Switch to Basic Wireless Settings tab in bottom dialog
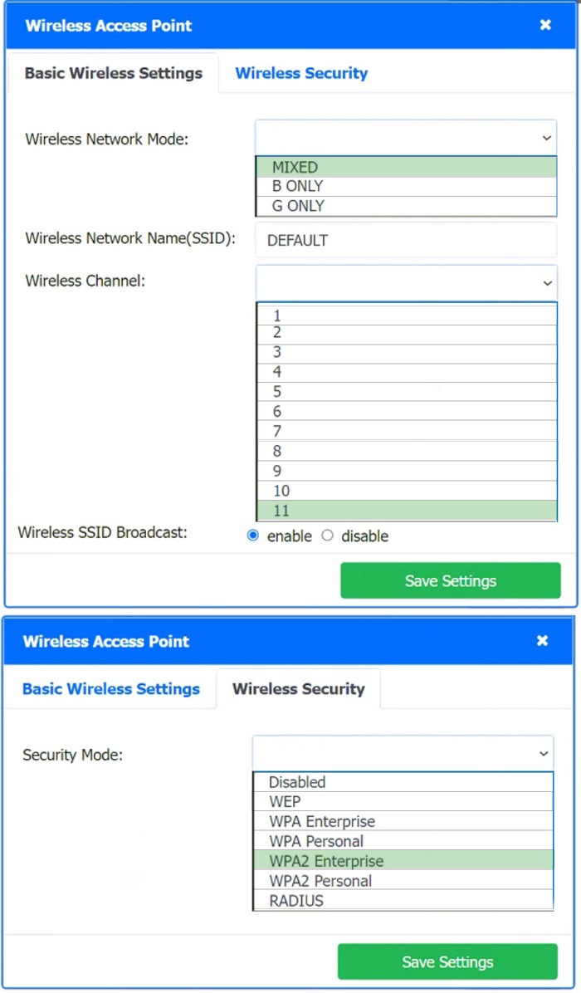 click(x=110, y=689)
